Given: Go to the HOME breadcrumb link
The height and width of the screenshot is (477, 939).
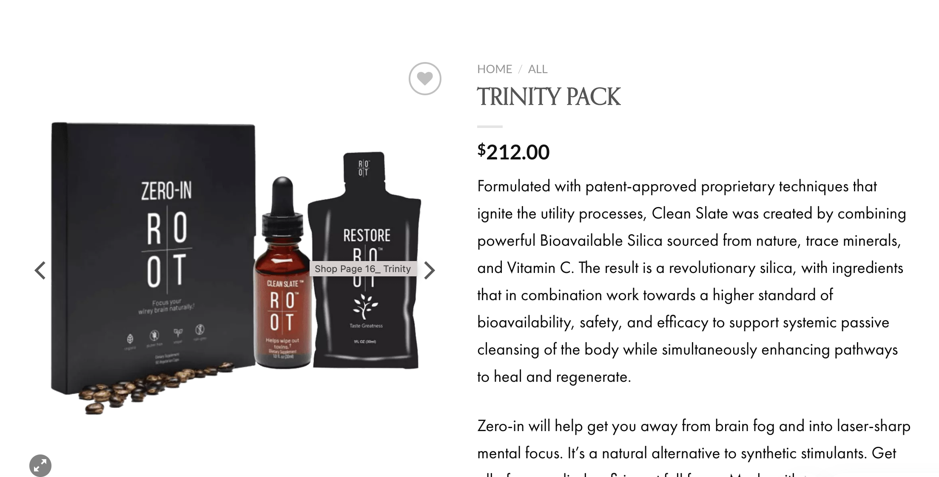Looking at the screenshot, I should [x=495, y=69].
